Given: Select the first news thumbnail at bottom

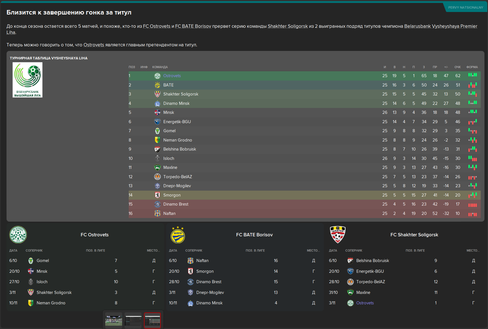Looking at the screenshot, I should click(114, 320).
